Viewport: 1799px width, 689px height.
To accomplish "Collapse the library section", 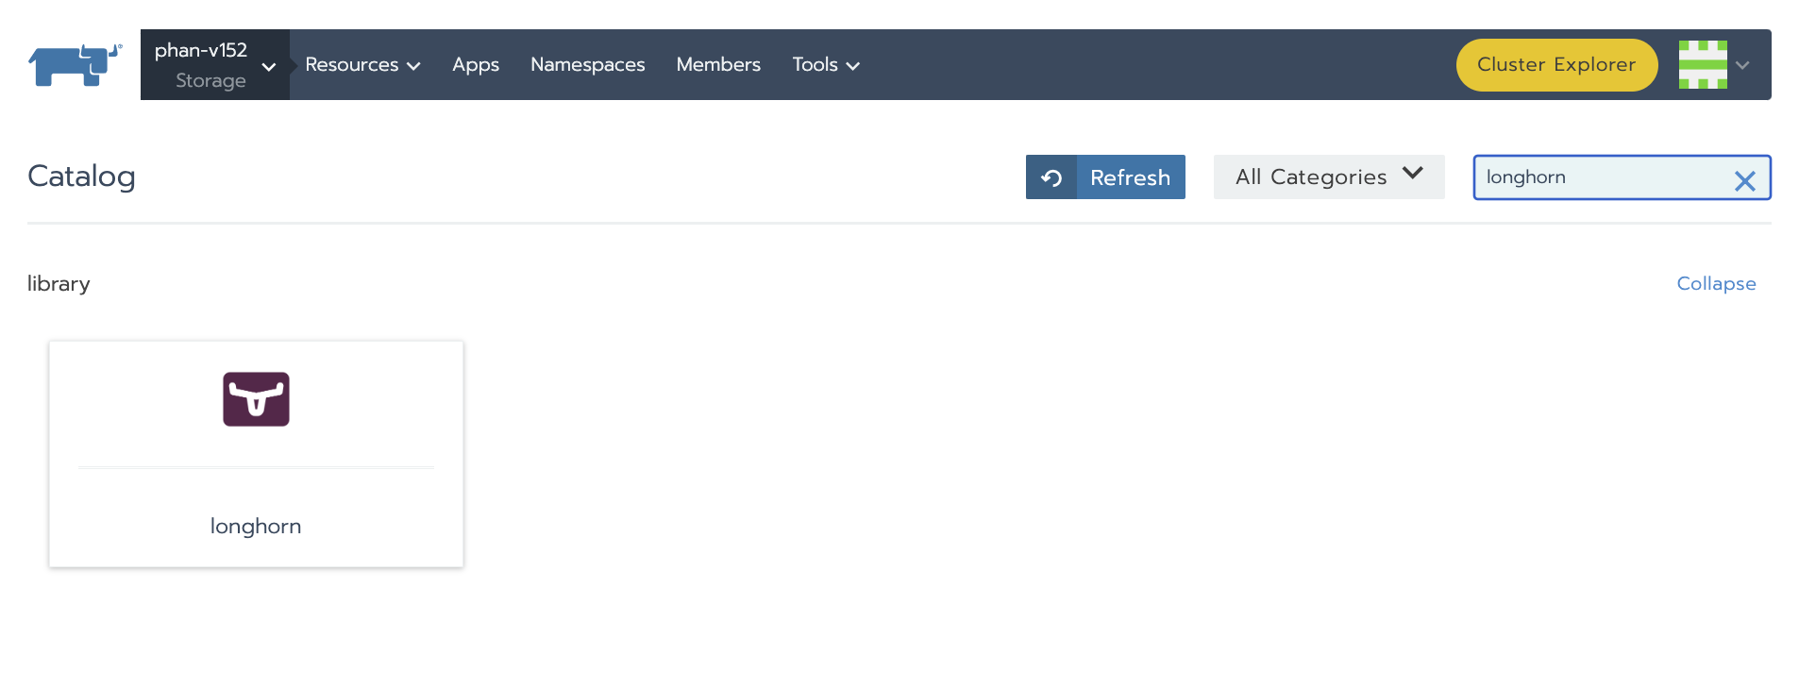I will 1715,284.
